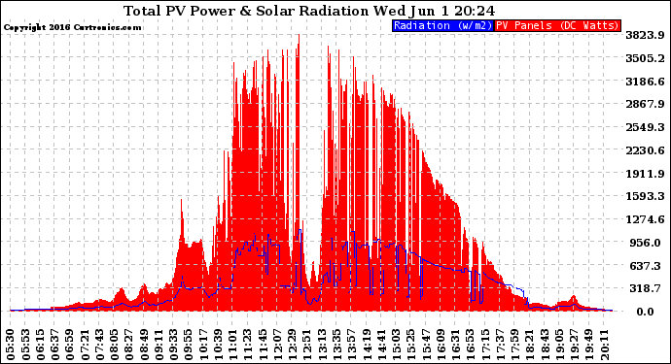Select the y-axis value 0.0

645,312
